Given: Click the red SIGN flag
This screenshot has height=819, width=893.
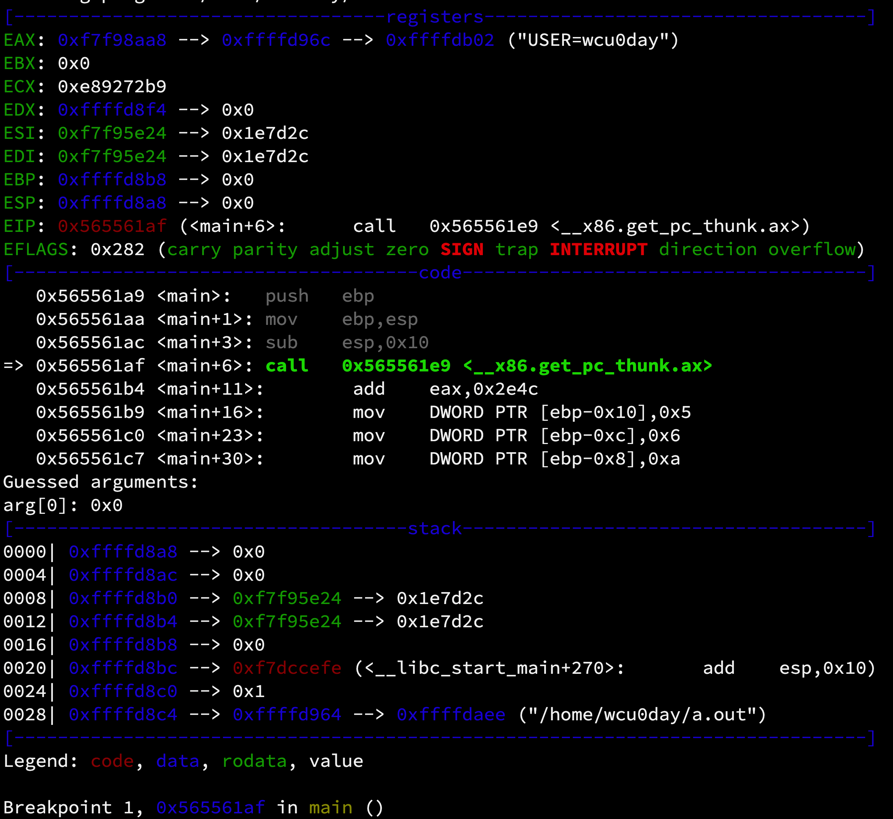Looking at the screenshot, I should pyautogui.click(x=462, y=250).
